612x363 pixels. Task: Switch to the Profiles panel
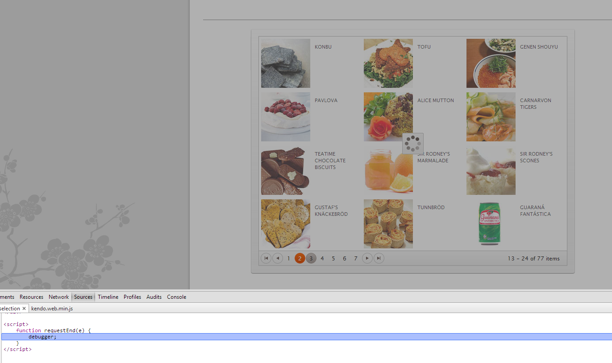[133, 297]
